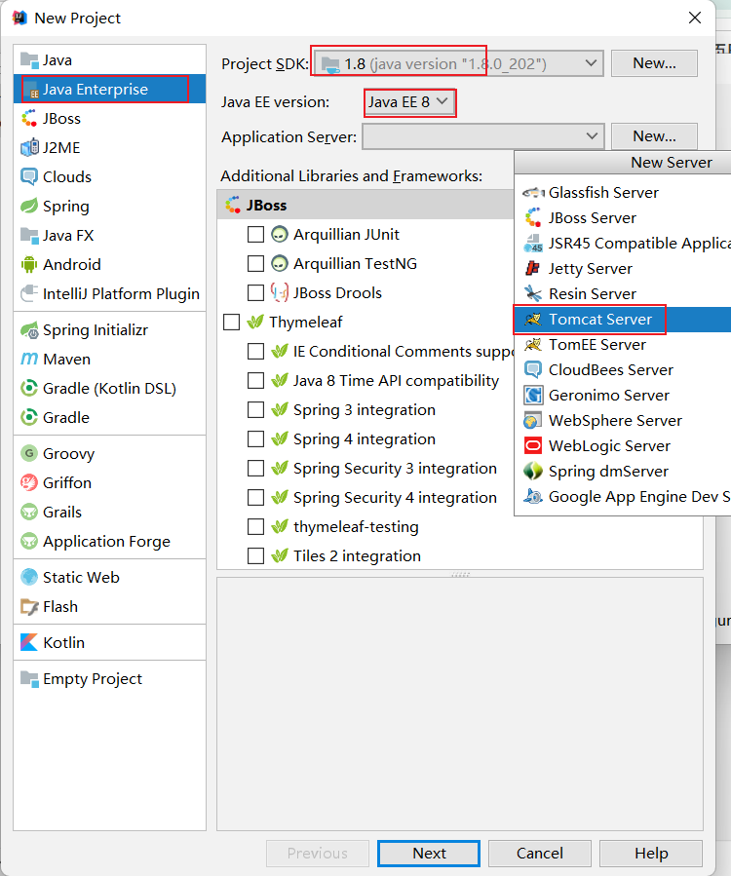The height and width of the screenshot is (876, 731).
Task: Click the Geronimo Server icon
Action: click(533, 395)
